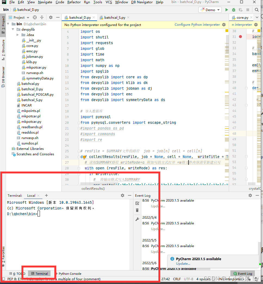The height and width of the screenshot is (284, 263).
Task: Click locate-in-project crosshair icon in Project panel
Action: [x=35, y=17]
